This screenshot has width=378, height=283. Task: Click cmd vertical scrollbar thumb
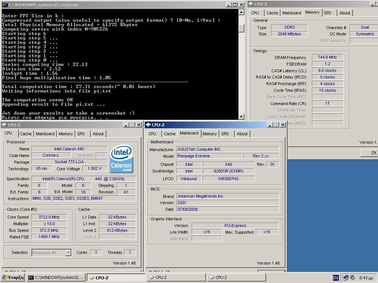click(241, 28)
